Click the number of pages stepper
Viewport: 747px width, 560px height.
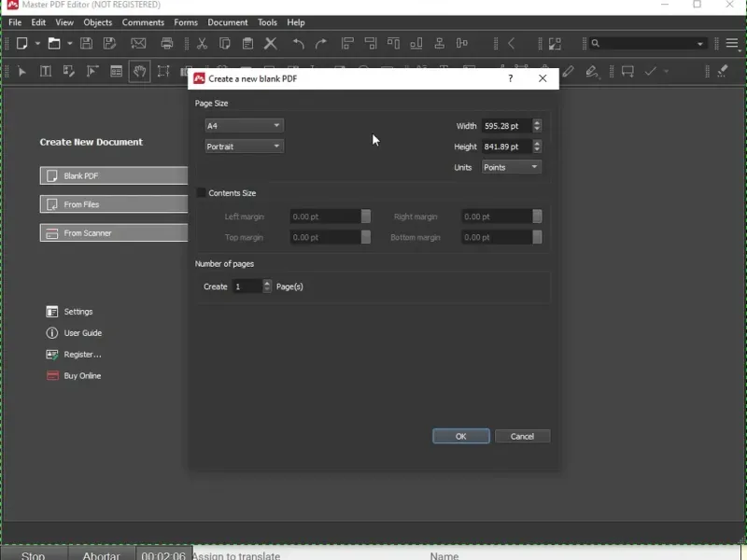[x=268, y=287]
